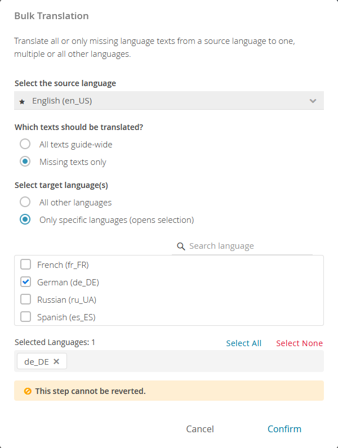
Task: Enable the Spanish (es_ES) checkbox
Action: pos(26,317)
